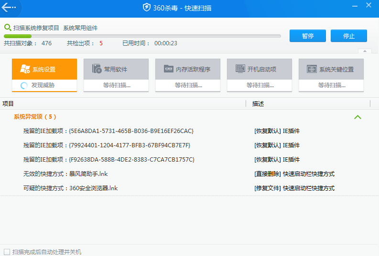Viewport: 379px width, 256px height.
Task: Pause scan with 暂停 button
Action: pyautogui.click(x=308, y=36)
